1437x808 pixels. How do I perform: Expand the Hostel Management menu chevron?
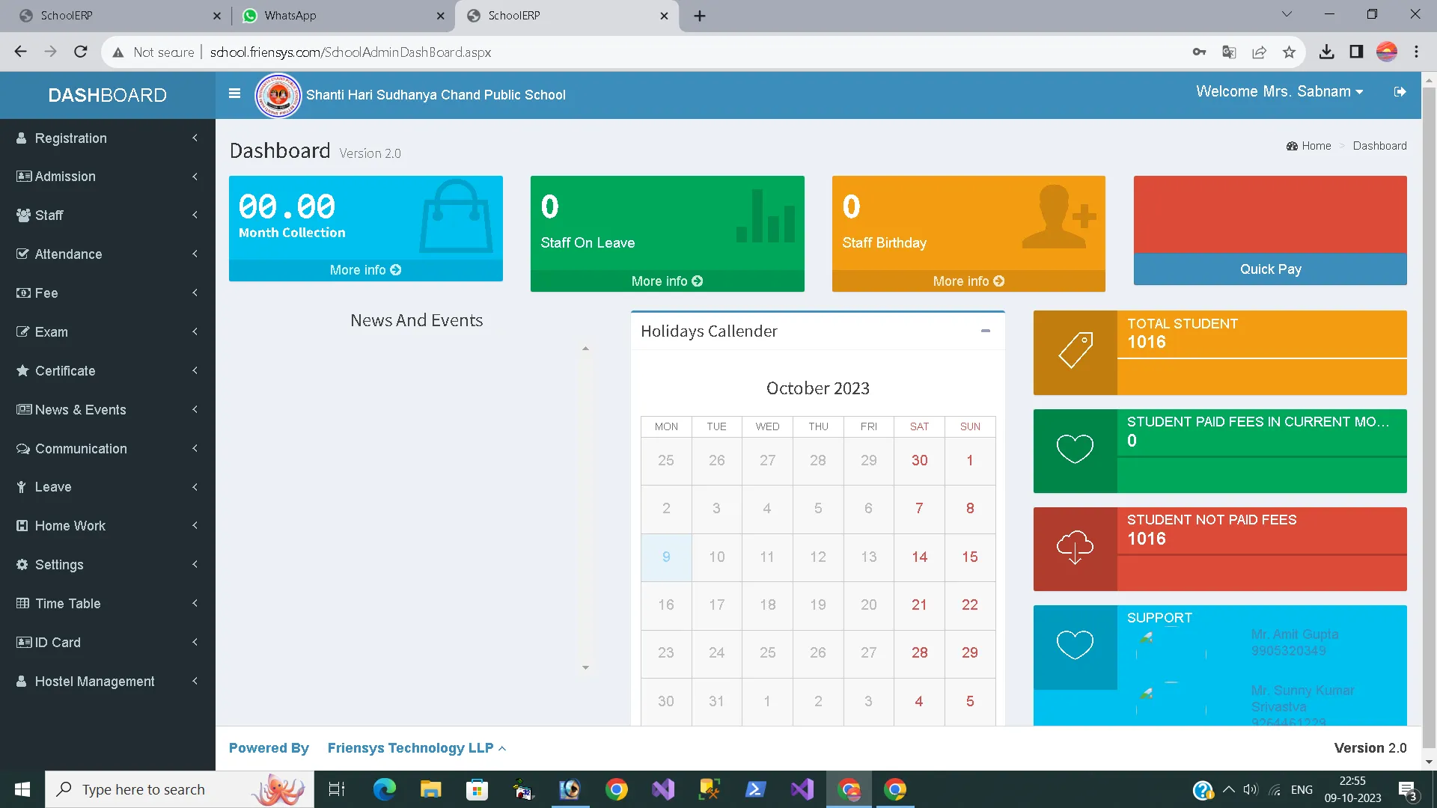[195, 681]
